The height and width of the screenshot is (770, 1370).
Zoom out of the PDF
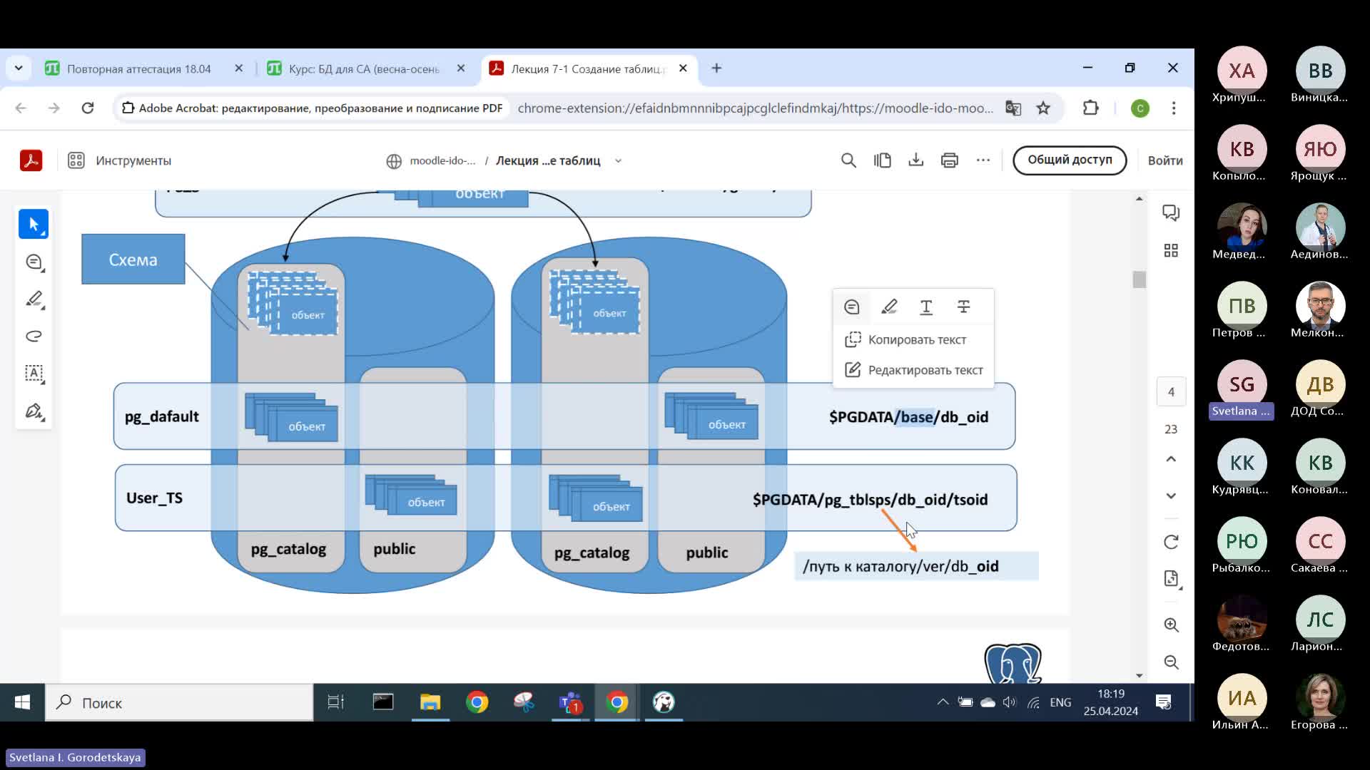pyautogui.click(x=1171, y=662)
